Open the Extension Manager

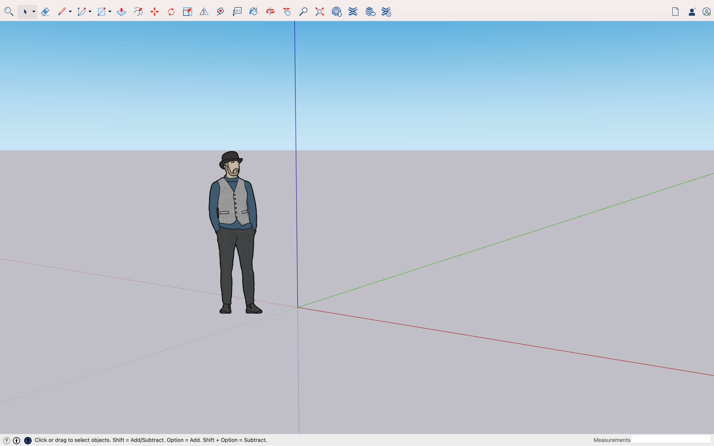click(386, 12)
